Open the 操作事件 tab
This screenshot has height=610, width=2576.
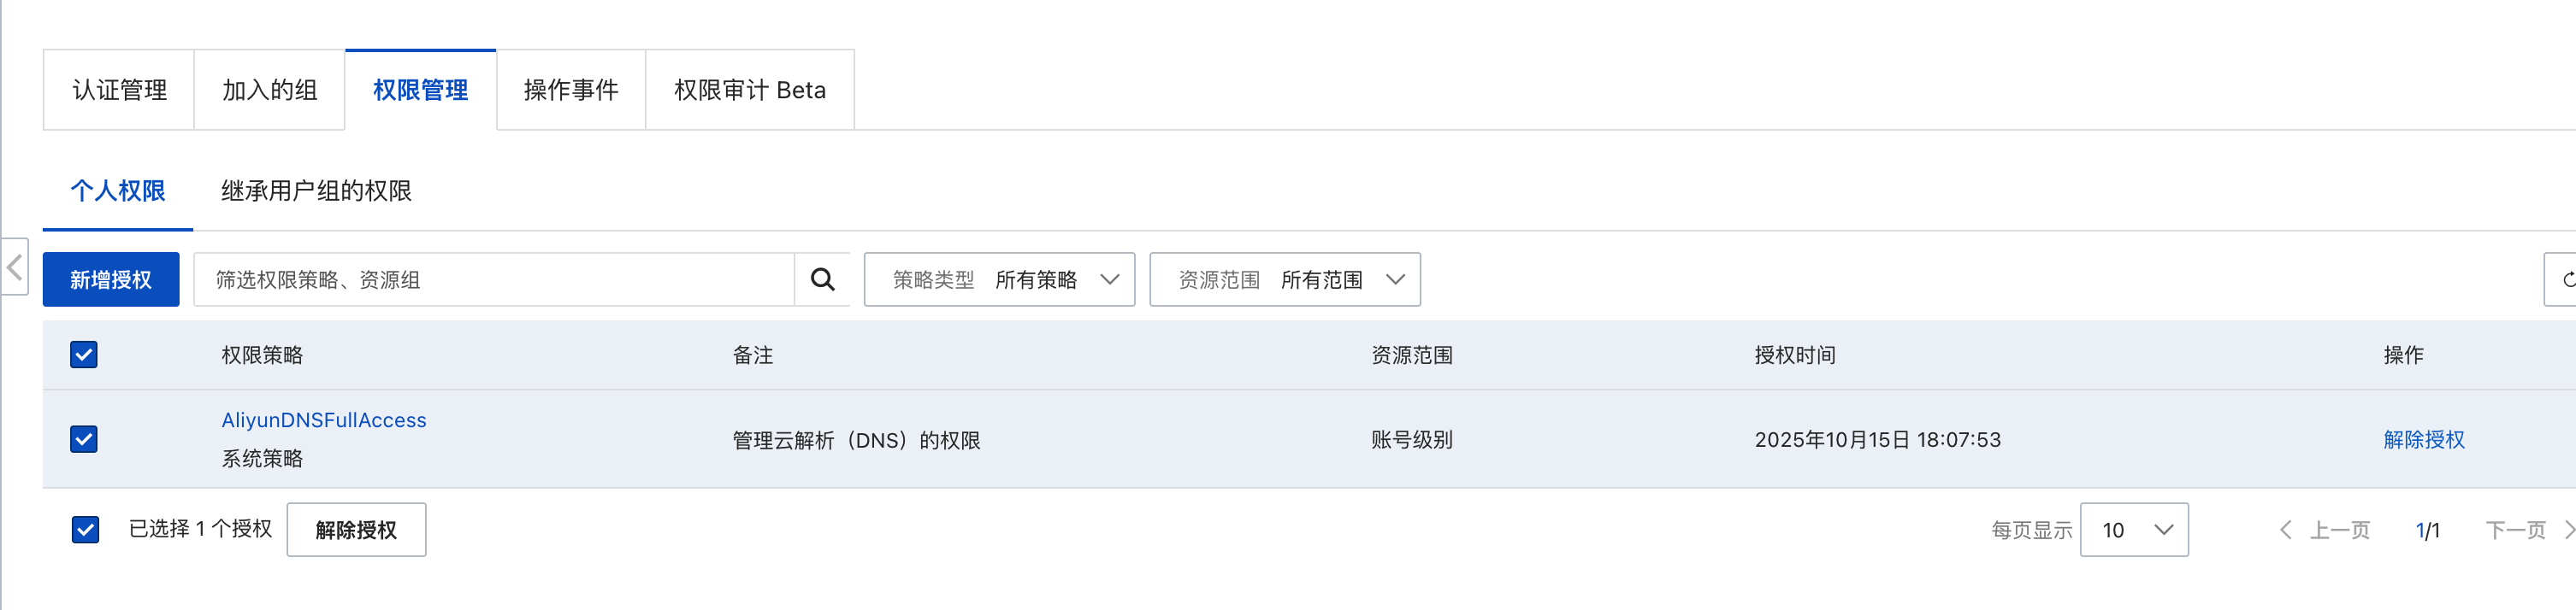point(570,90)
